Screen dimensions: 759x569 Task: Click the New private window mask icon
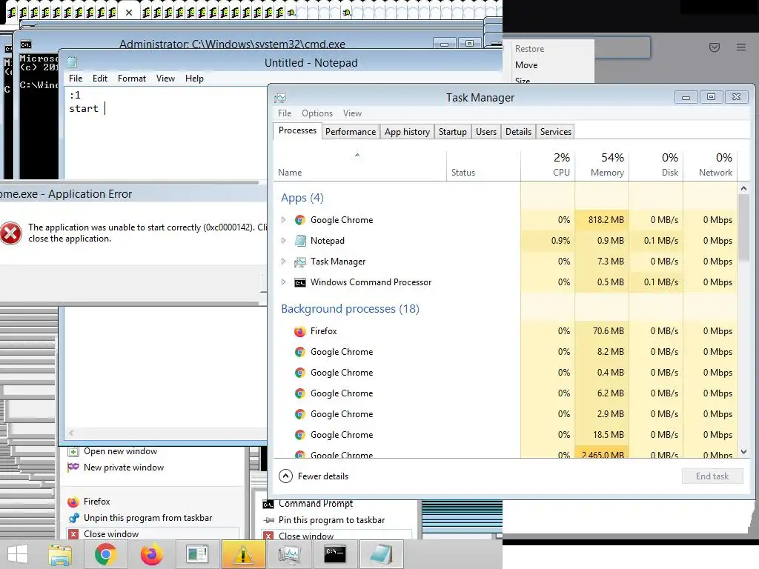[x=73, y=467]
